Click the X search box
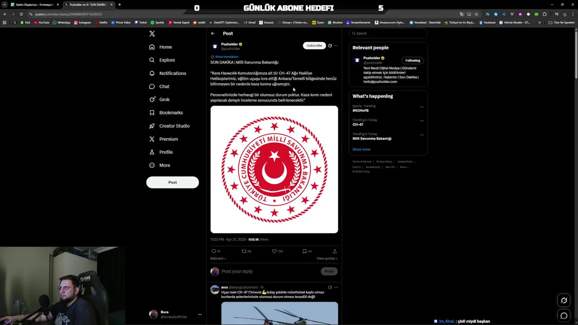Image resolution: width=578 pixels, height=325 pixels. click(389, 33)
